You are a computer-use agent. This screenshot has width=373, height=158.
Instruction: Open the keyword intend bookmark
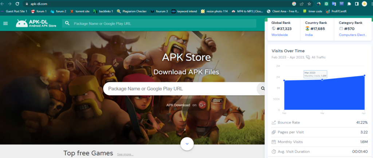[184, 11]
